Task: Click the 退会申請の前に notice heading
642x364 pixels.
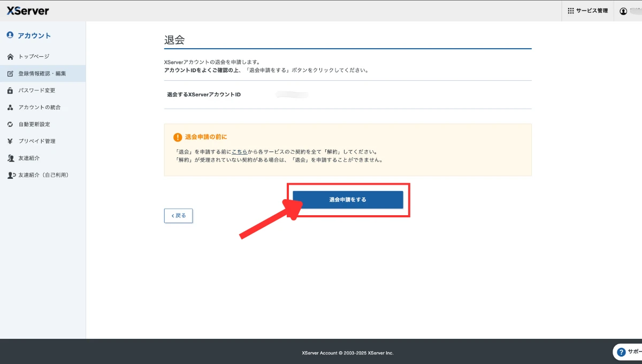Action: tap(206, 137)
